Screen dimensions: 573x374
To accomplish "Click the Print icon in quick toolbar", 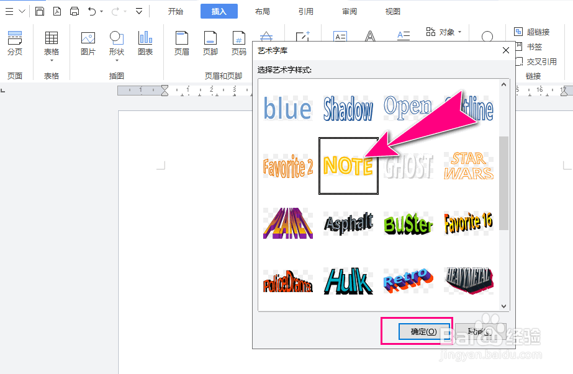I will 74,11.
